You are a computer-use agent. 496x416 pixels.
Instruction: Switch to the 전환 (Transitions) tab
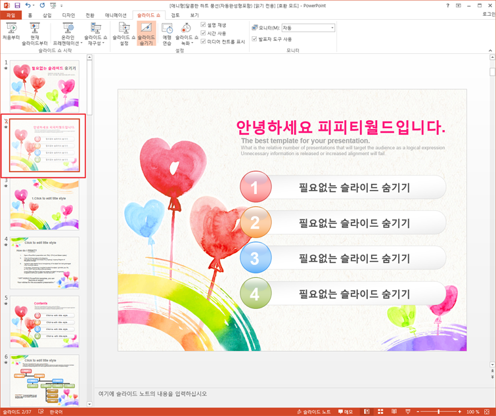coord(90,15)
